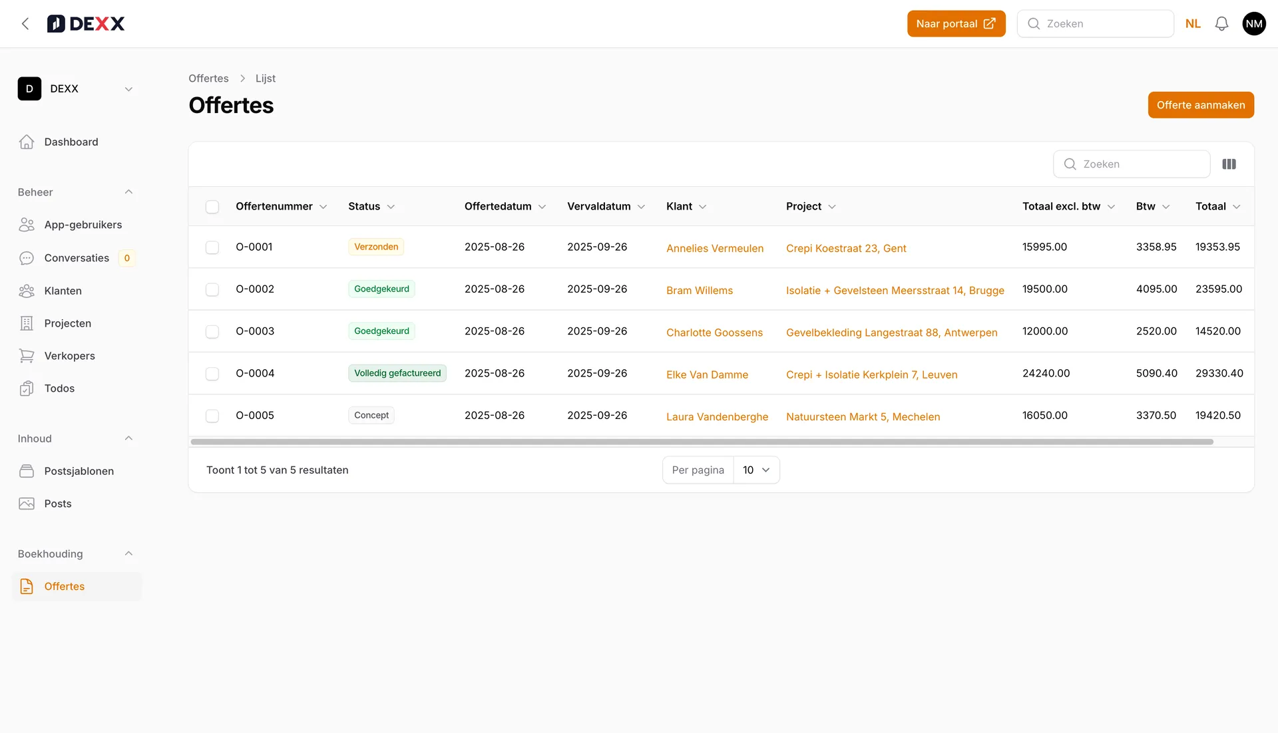Expand the DEXX organization switcher

(x=128, y=89)
